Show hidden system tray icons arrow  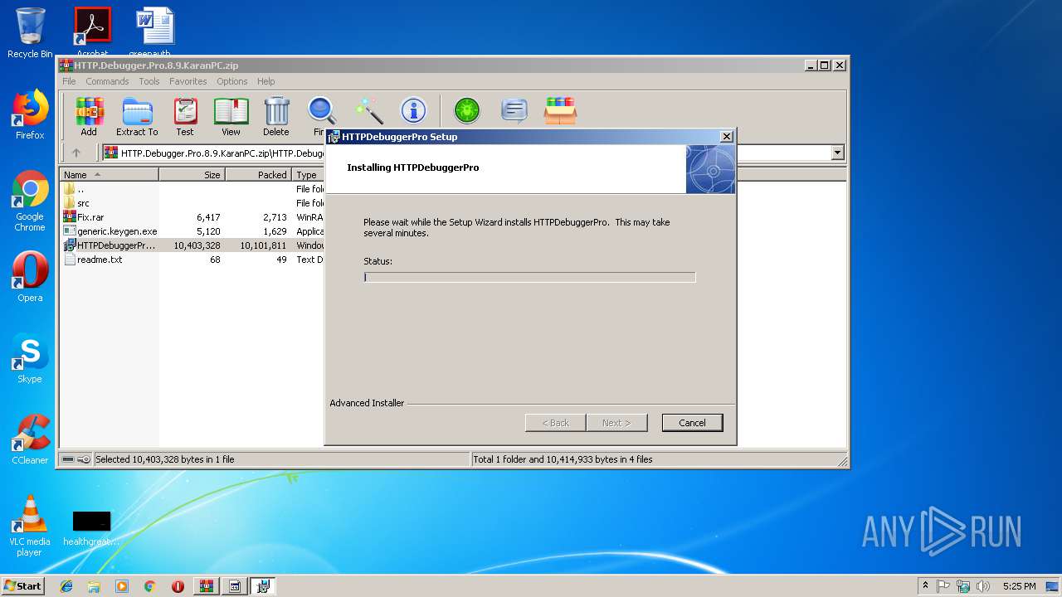pyautogui.click(x=925, y=586)
